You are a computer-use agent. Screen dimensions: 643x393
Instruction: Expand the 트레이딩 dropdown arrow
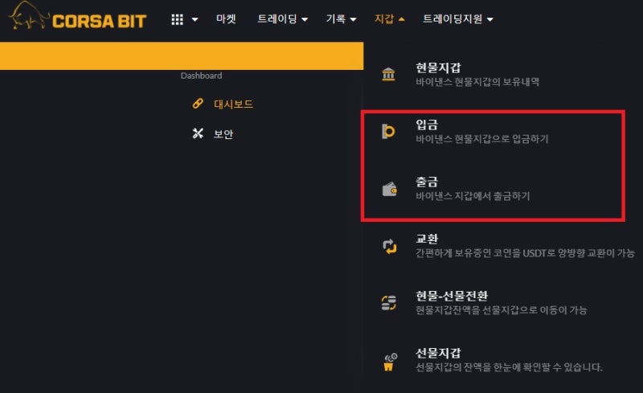(x=305, y=19)
